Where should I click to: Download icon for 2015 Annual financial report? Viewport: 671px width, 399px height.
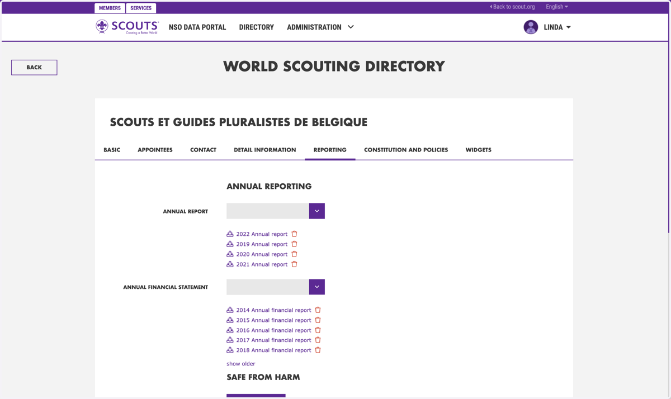click(x=230, y=320)
